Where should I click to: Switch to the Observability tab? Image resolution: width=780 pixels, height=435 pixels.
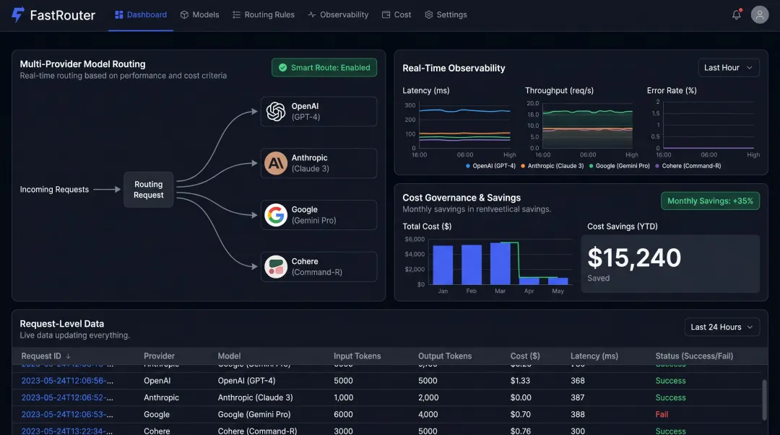pyautogui.click(x=338, y=15)
